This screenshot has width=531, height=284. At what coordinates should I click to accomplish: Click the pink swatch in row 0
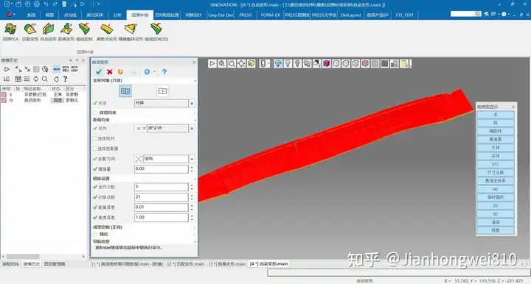pos(4,95)
